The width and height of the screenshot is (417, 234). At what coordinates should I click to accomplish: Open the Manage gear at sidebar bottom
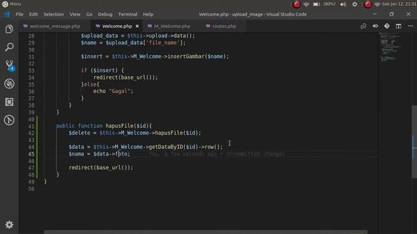point(9,225)
